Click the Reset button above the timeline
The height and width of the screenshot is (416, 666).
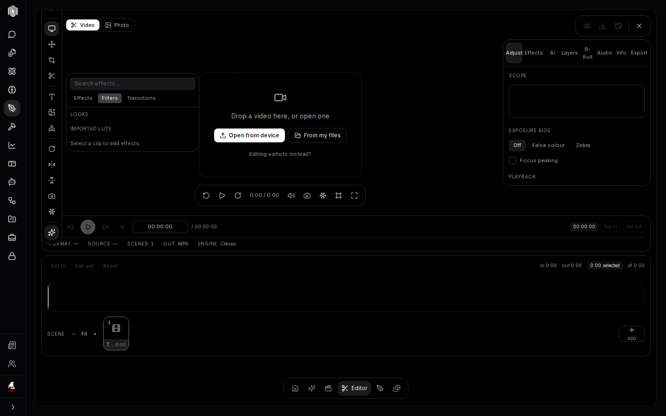point(111,266)
